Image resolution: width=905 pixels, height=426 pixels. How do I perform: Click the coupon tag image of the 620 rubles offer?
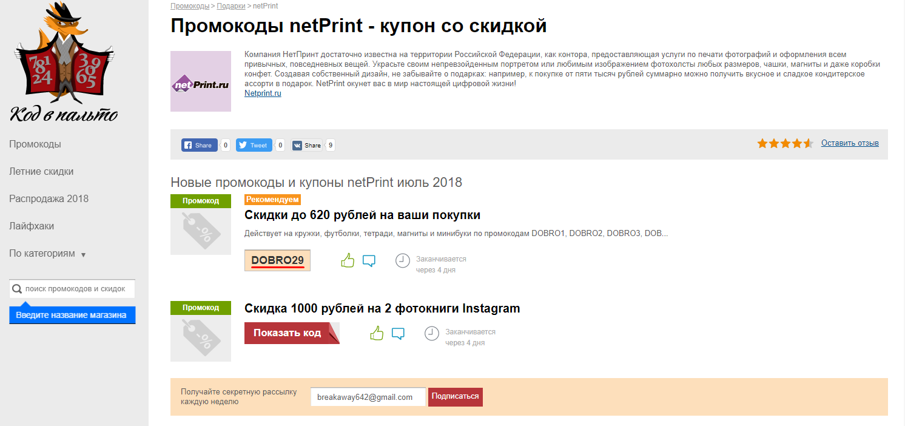[201, 231]
